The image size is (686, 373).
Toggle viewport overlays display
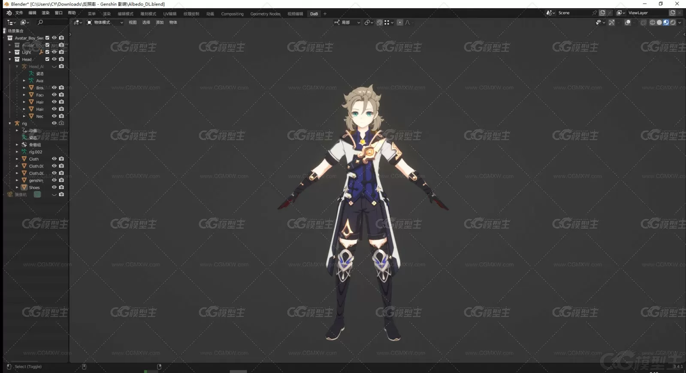click(x=628, y=22)
